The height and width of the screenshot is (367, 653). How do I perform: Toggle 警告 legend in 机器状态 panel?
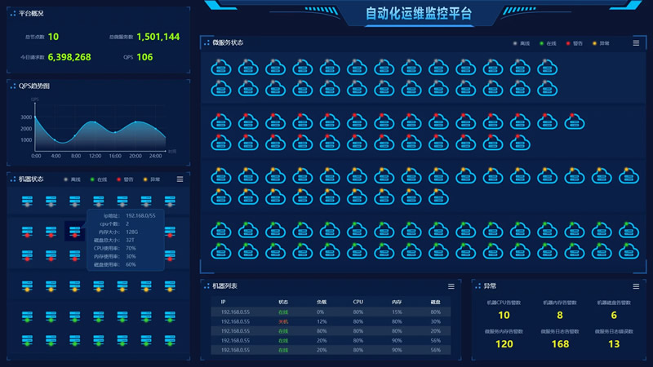pyautogui.click(x=125, y=179)
